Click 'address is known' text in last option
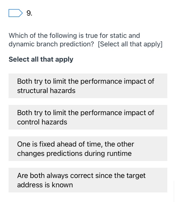 [x=45, y=185]
